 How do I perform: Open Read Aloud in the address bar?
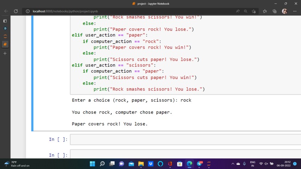point(238,11)
